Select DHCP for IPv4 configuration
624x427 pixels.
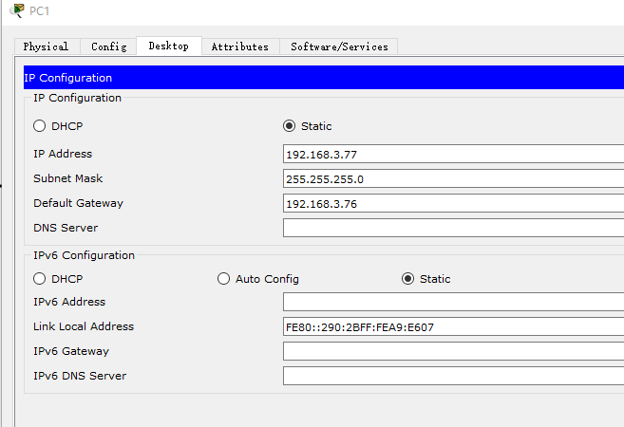pos(40,126)
